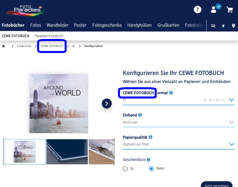Show the next product image with the arrow
Image resolution: width=238 pixels, height=187 pixels.
point(107,103)
